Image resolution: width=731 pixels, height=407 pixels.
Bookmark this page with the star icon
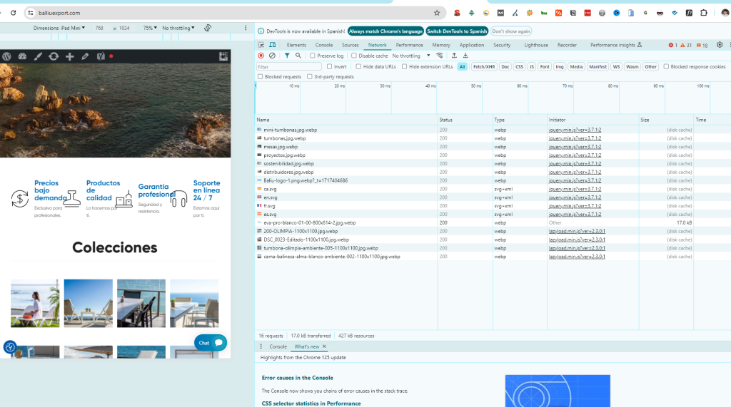pos(437,13)
